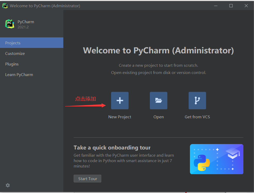The height and width of the screenshot is (193, 254).
Task: Click the New Project label
Action: 120,117
